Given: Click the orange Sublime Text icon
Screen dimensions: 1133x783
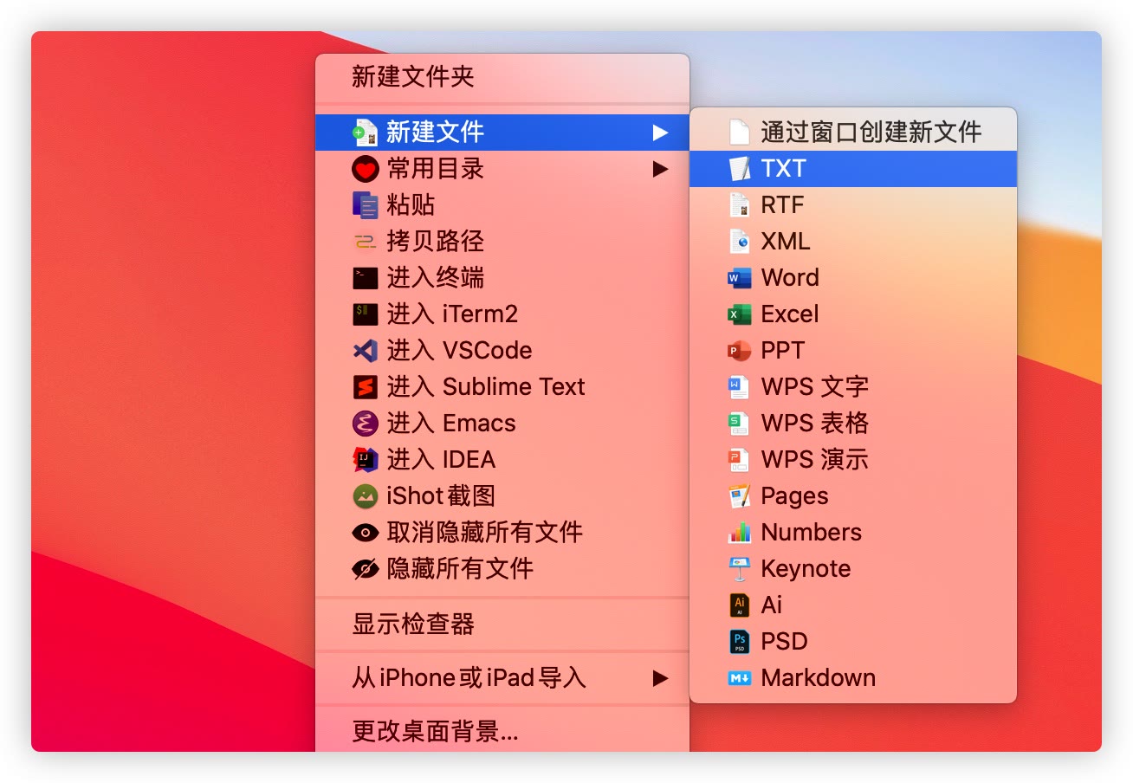Looking at the screenshot, I should coord(365,387).
